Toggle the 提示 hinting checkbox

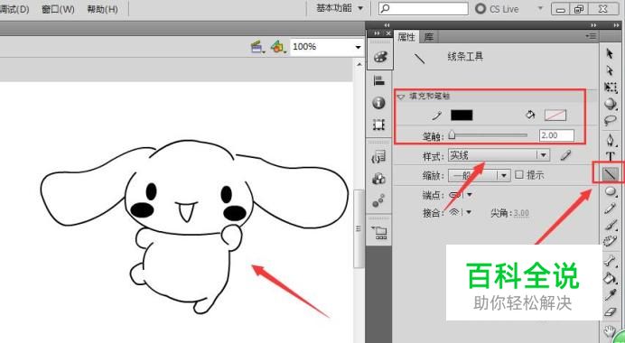[519, 174]
